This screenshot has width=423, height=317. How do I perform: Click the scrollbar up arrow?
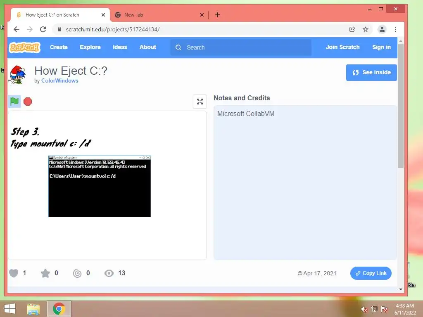tap(401, 41)
